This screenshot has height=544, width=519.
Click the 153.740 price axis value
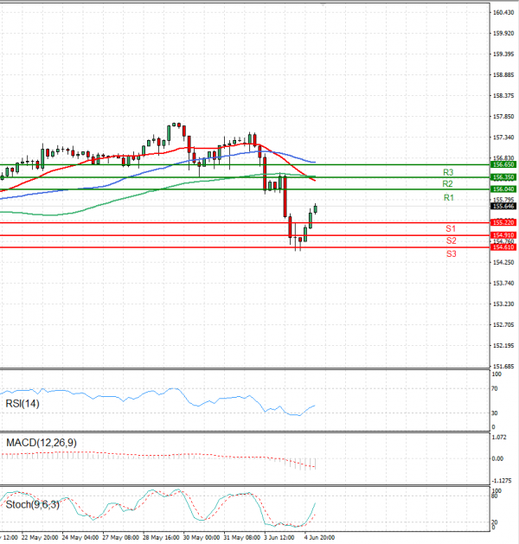tap(503, 283)
